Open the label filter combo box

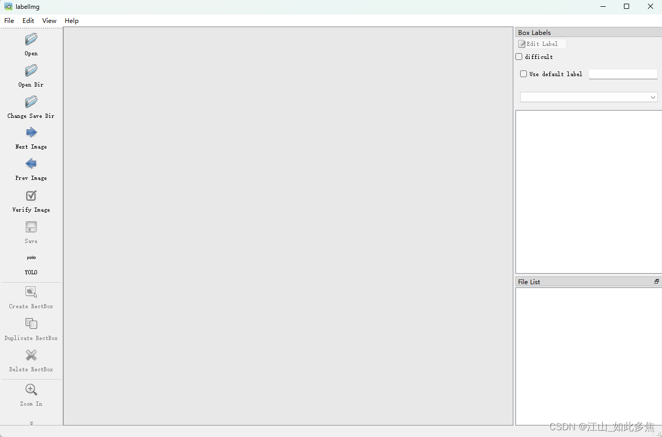click(x=588, y=97)
